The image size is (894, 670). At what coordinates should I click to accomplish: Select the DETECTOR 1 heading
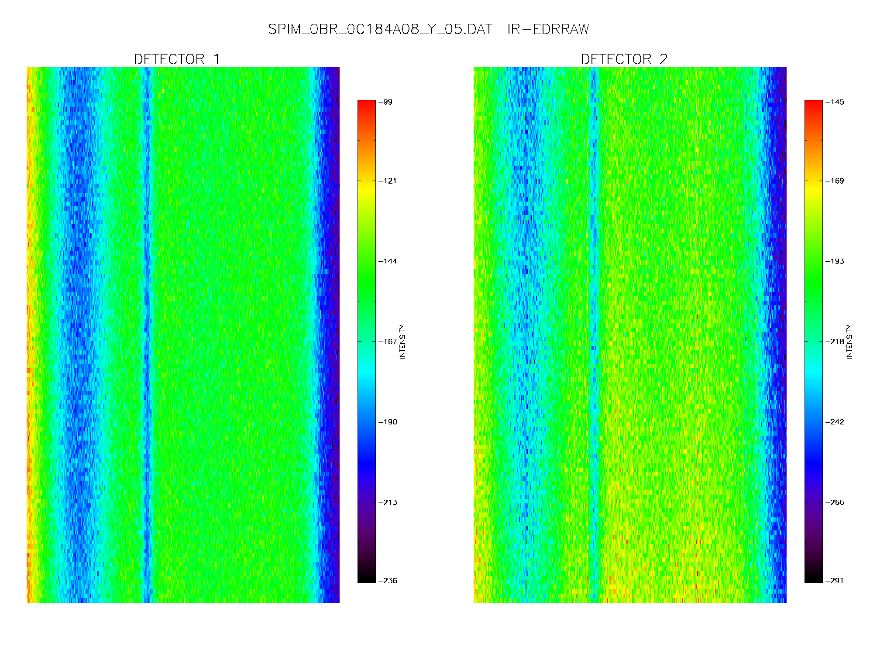click(x=177, y=59)
